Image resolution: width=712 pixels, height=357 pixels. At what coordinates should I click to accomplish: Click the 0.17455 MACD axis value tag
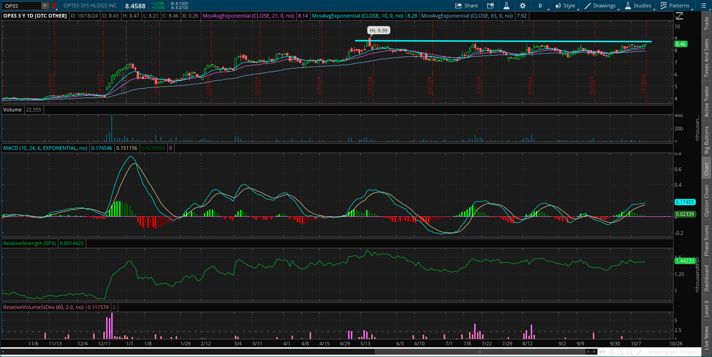(x=684, y=202)
